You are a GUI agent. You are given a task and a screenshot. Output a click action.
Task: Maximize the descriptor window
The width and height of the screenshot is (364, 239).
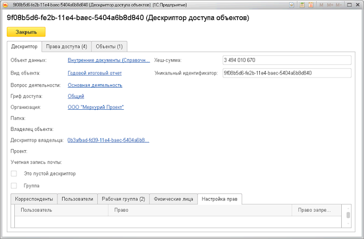click(x=349, y=5)
